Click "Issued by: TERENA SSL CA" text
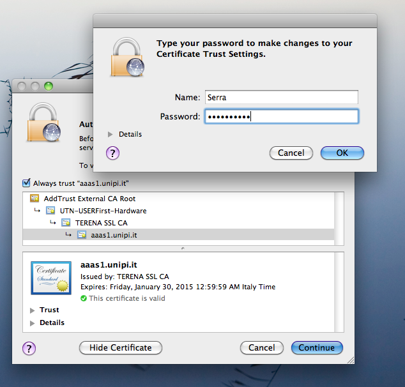The image size is (405, 387). 125,277
